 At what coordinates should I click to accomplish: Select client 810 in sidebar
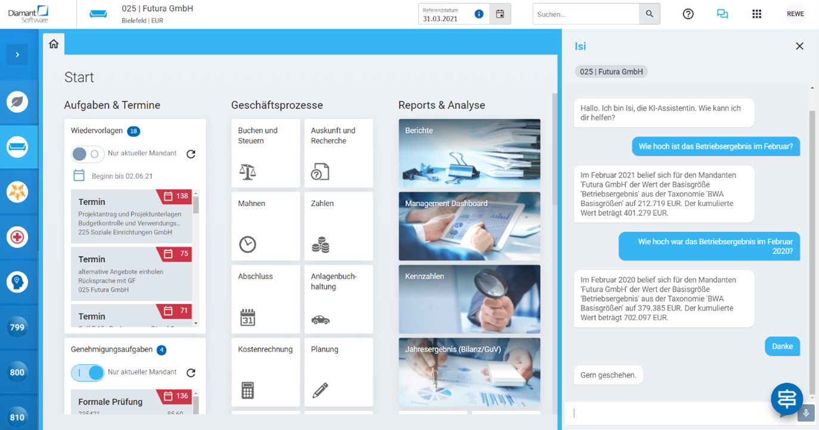pos(17,417)
